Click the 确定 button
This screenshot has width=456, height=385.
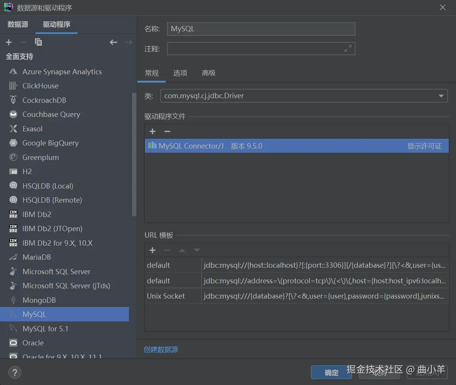[x=331, y=372]
